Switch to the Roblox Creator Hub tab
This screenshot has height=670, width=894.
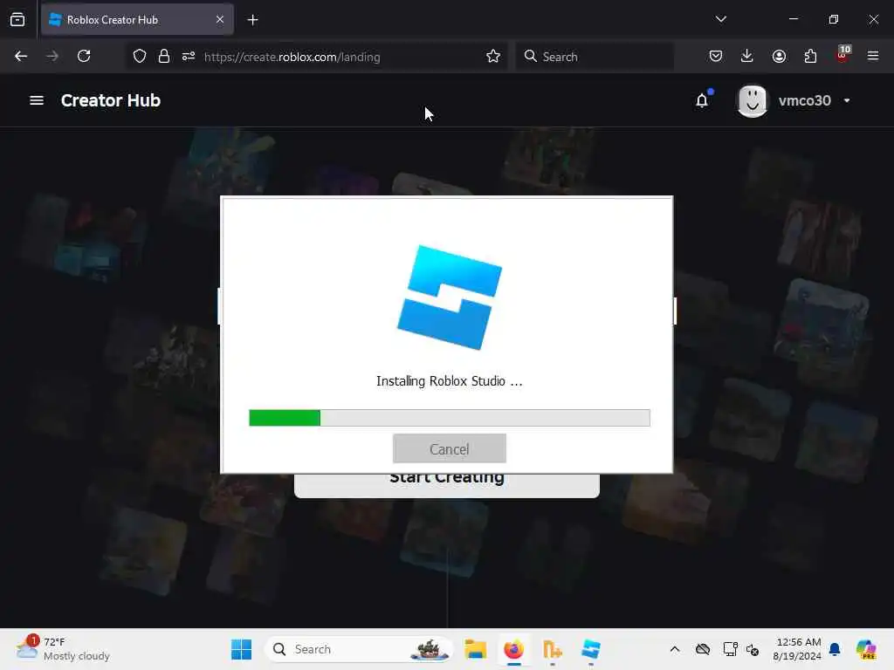click(137, 19)
